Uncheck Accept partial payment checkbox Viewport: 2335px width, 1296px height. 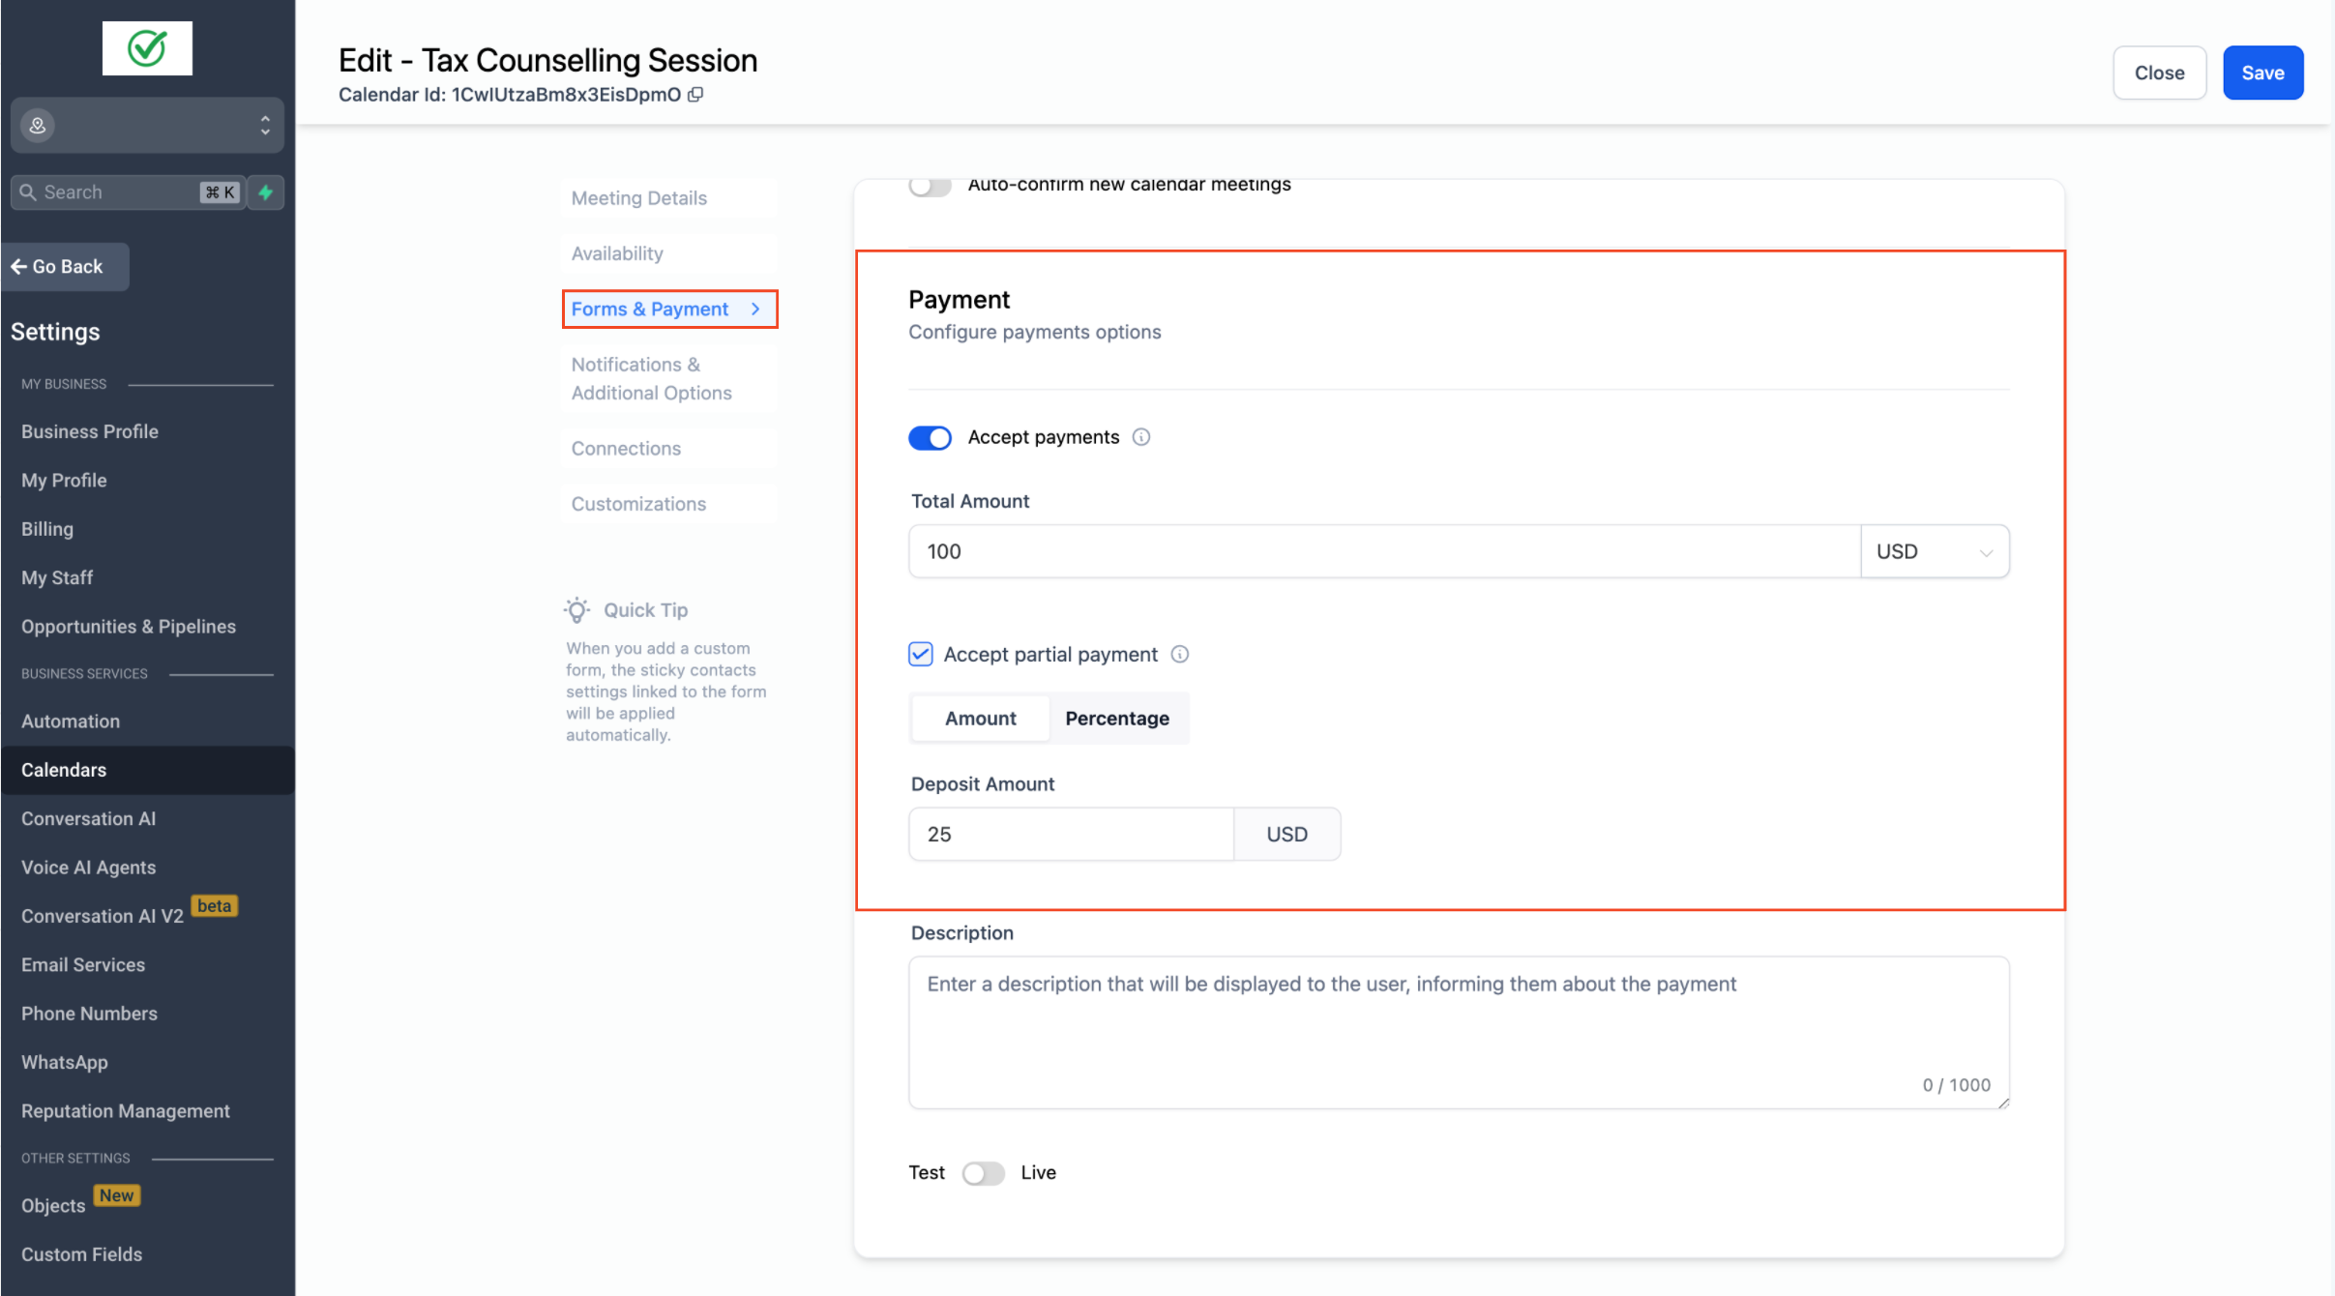[921, 655]
